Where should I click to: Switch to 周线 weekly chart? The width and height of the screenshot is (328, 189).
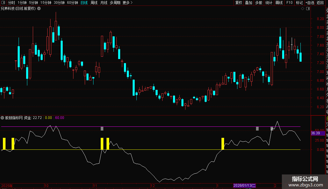[x=94, y=3]
